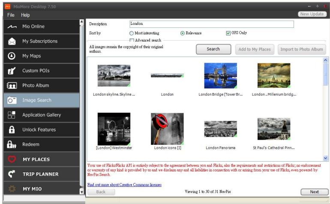Viewport: 330px width, 204px height.
Task: Click results pane scroll up arrow
Action: pyautogui.click(x=325, y=60)
